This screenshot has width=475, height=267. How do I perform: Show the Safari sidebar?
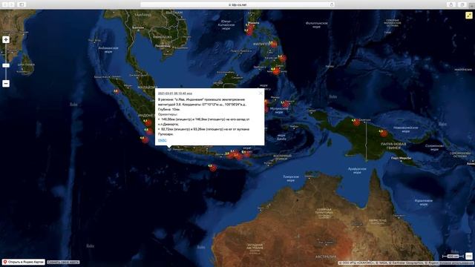[22, 4]
